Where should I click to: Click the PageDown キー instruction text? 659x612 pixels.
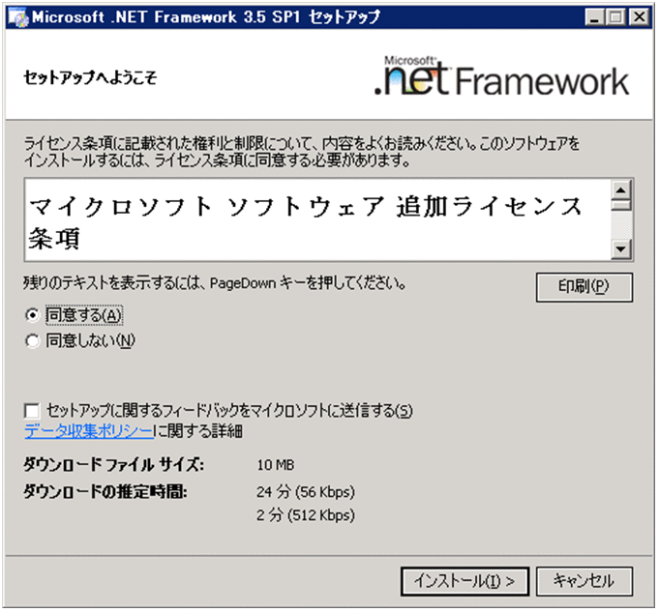pyautogui.click(x=214, y=283)
